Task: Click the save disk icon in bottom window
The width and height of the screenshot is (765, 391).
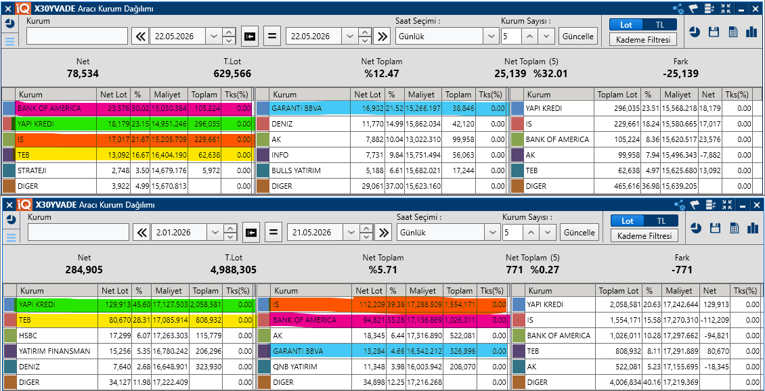Action: point(715,228)
